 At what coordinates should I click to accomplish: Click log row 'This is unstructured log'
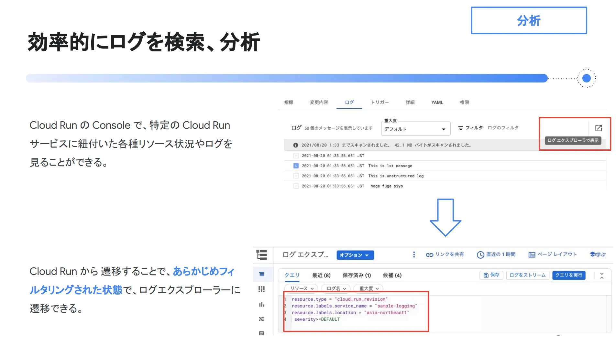(x=445, y=176)
